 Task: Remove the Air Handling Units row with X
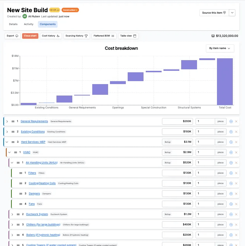[236, 163]
